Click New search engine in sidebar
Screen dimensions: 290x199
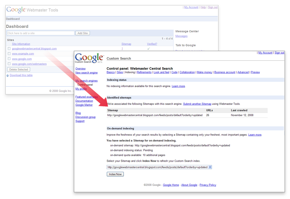coord(86,73)
